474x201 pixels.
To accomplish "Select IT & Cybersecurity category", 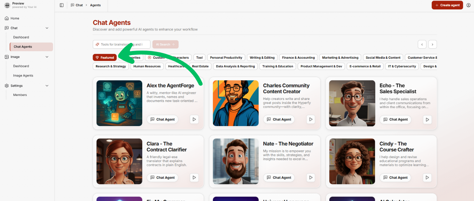I will point(402,66).
